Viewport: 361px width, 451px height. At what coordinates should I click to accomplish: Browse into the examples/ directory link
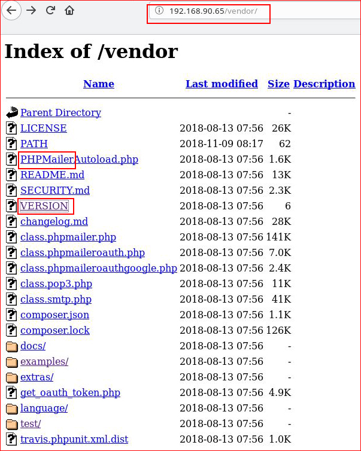click(44, 361)
